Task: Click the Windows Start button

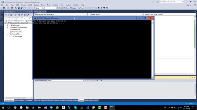Action: (x=3, y=108)
